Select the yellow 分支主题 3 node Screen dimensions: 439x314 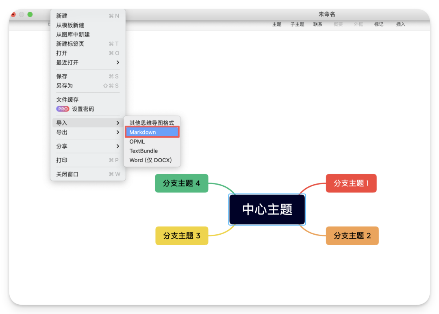click(x=182, y=235)
